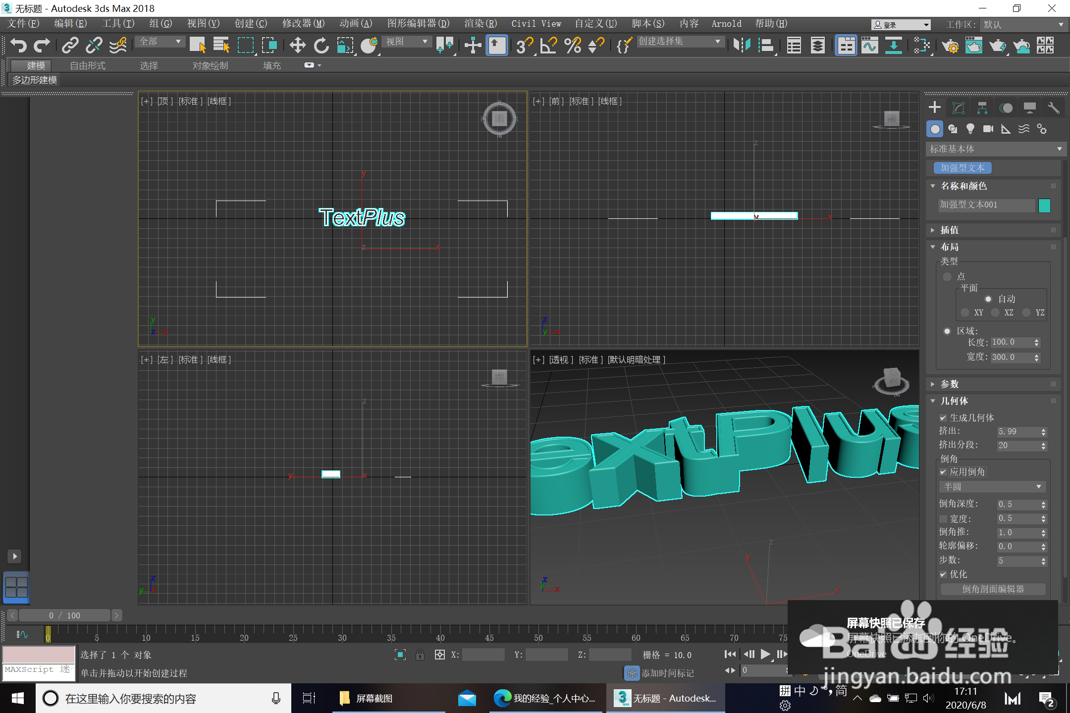Open the Modify command panel tab
This screenshot has width=1070, height=713.
coord(959,108)
